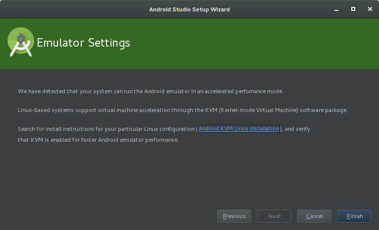
Task: Click the '(Kernel-mode Virtual Machine)' phrase
Action: point(259,110)
